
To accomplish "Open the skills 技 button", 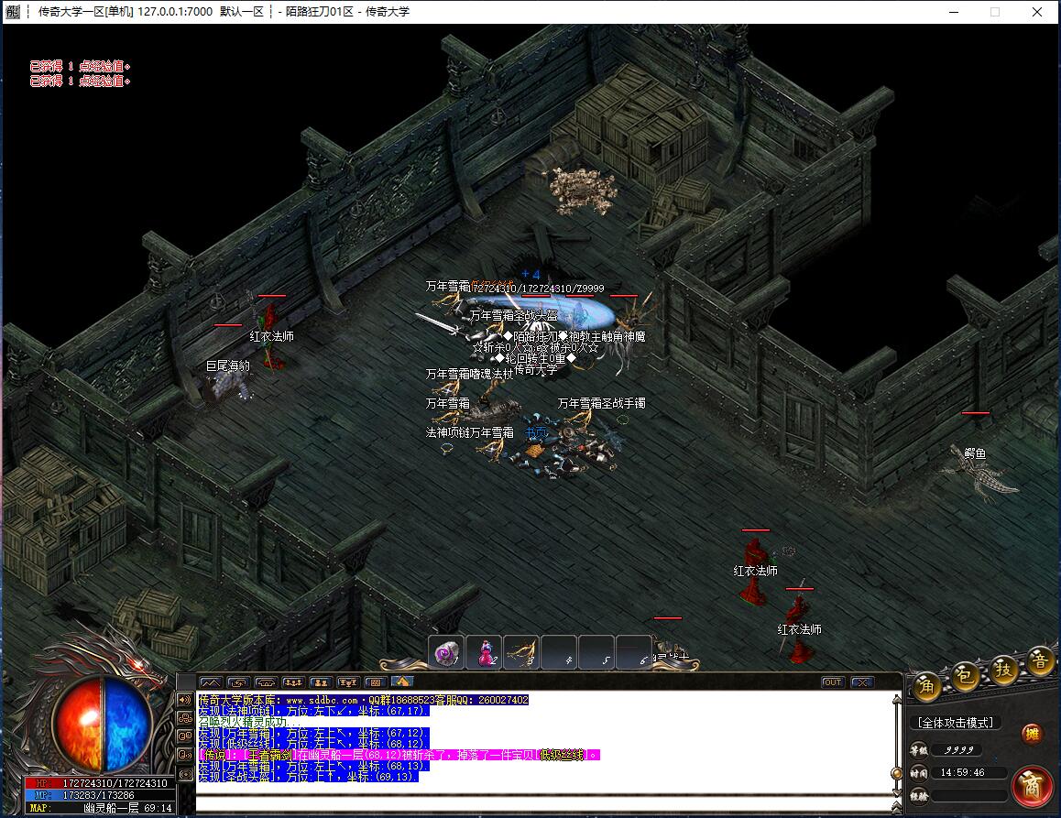I will point(1002,669).
